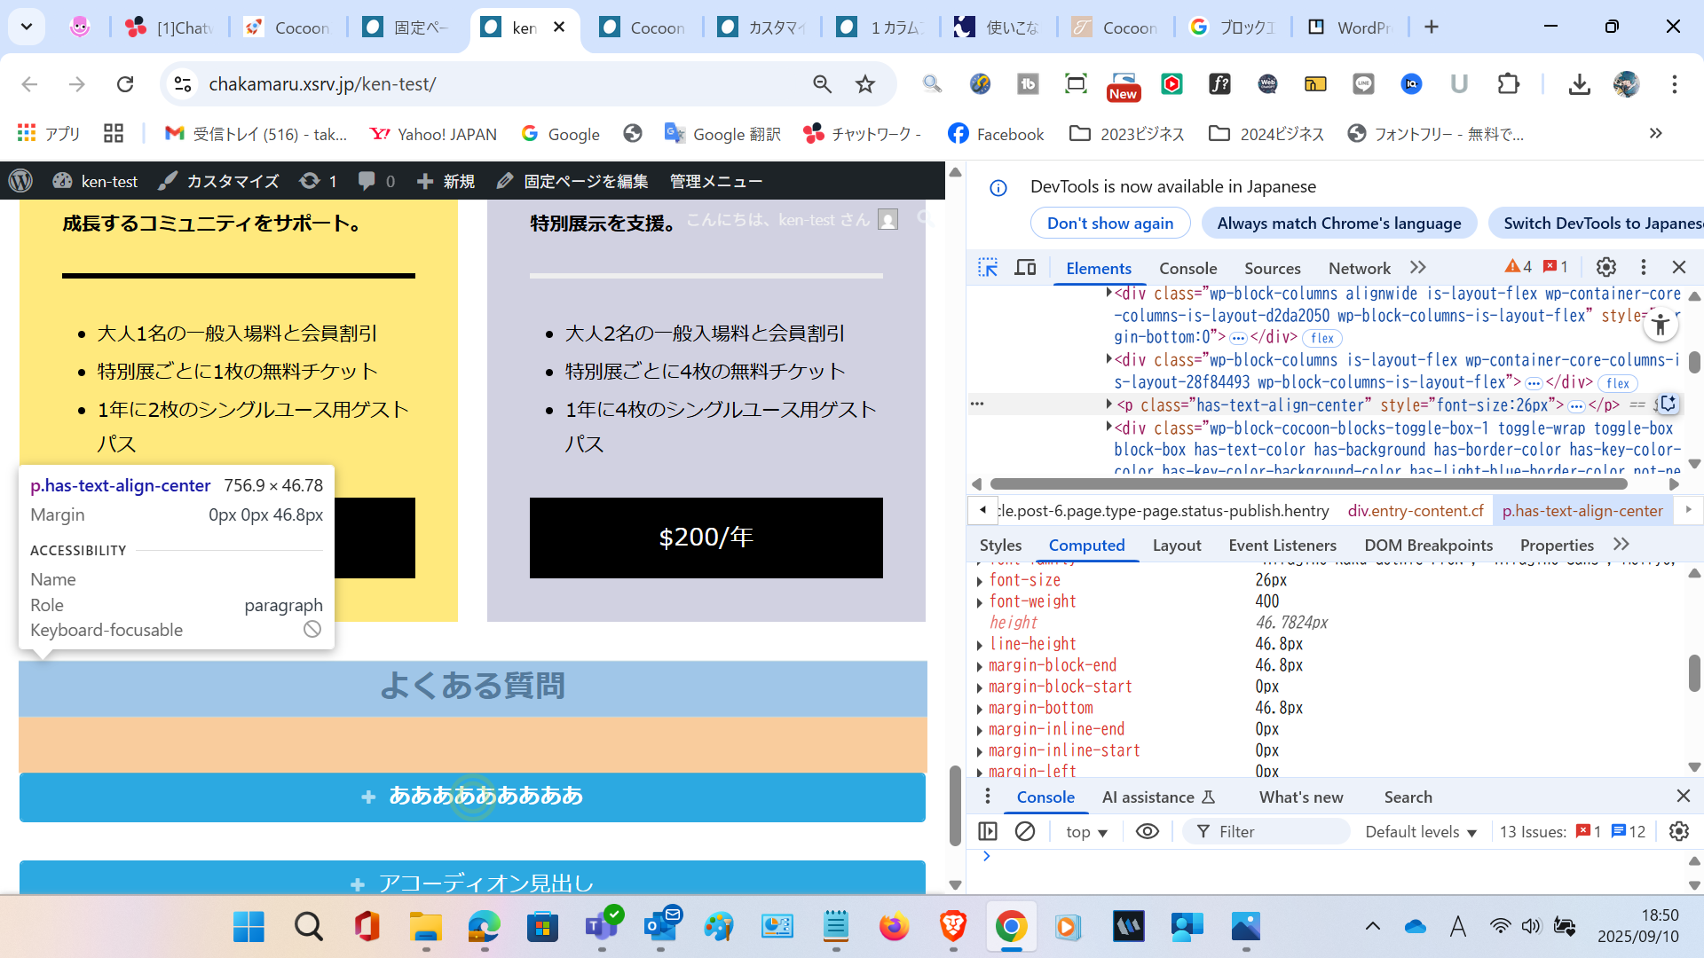This screenshot has width=1704, height=958.
Task: Switch to the Network tab
Action: 1359,268
